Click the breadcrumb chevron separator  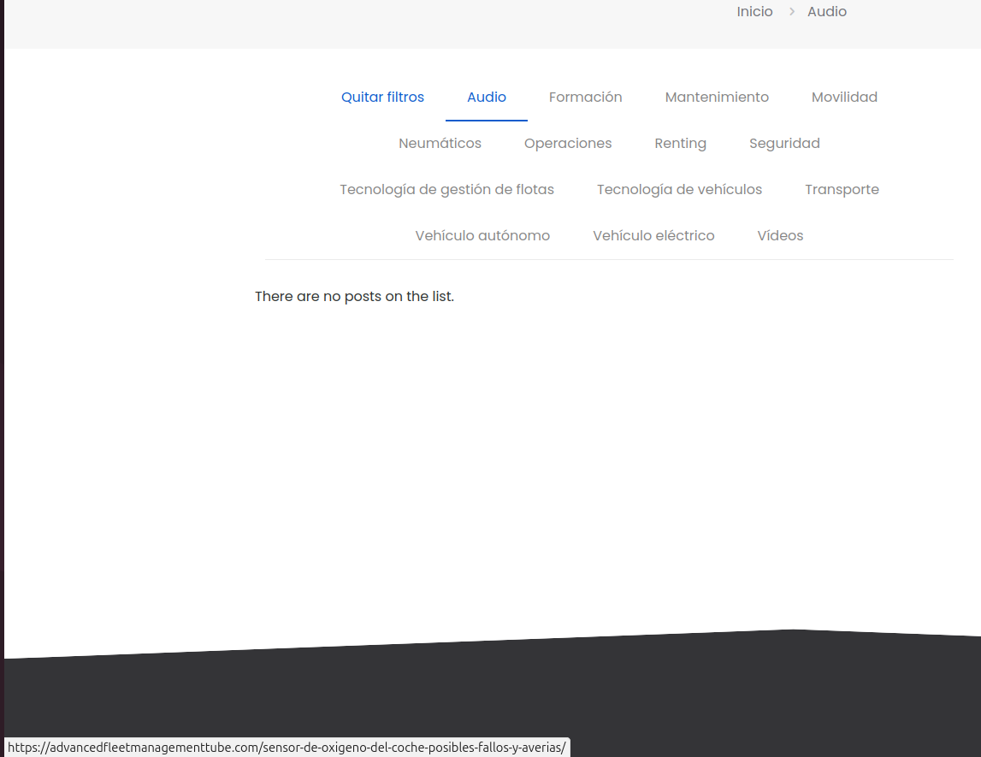[792, 12]
